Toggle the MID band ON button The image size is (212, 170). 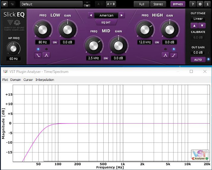tap(106, 58)
